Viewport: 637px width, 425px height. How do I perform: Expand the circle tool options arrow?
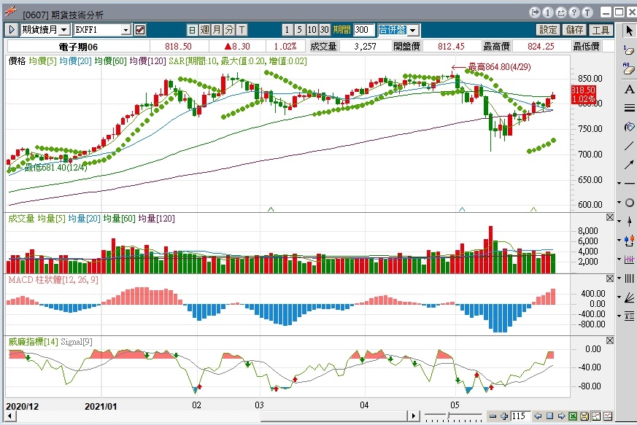[x=619, y=202]
